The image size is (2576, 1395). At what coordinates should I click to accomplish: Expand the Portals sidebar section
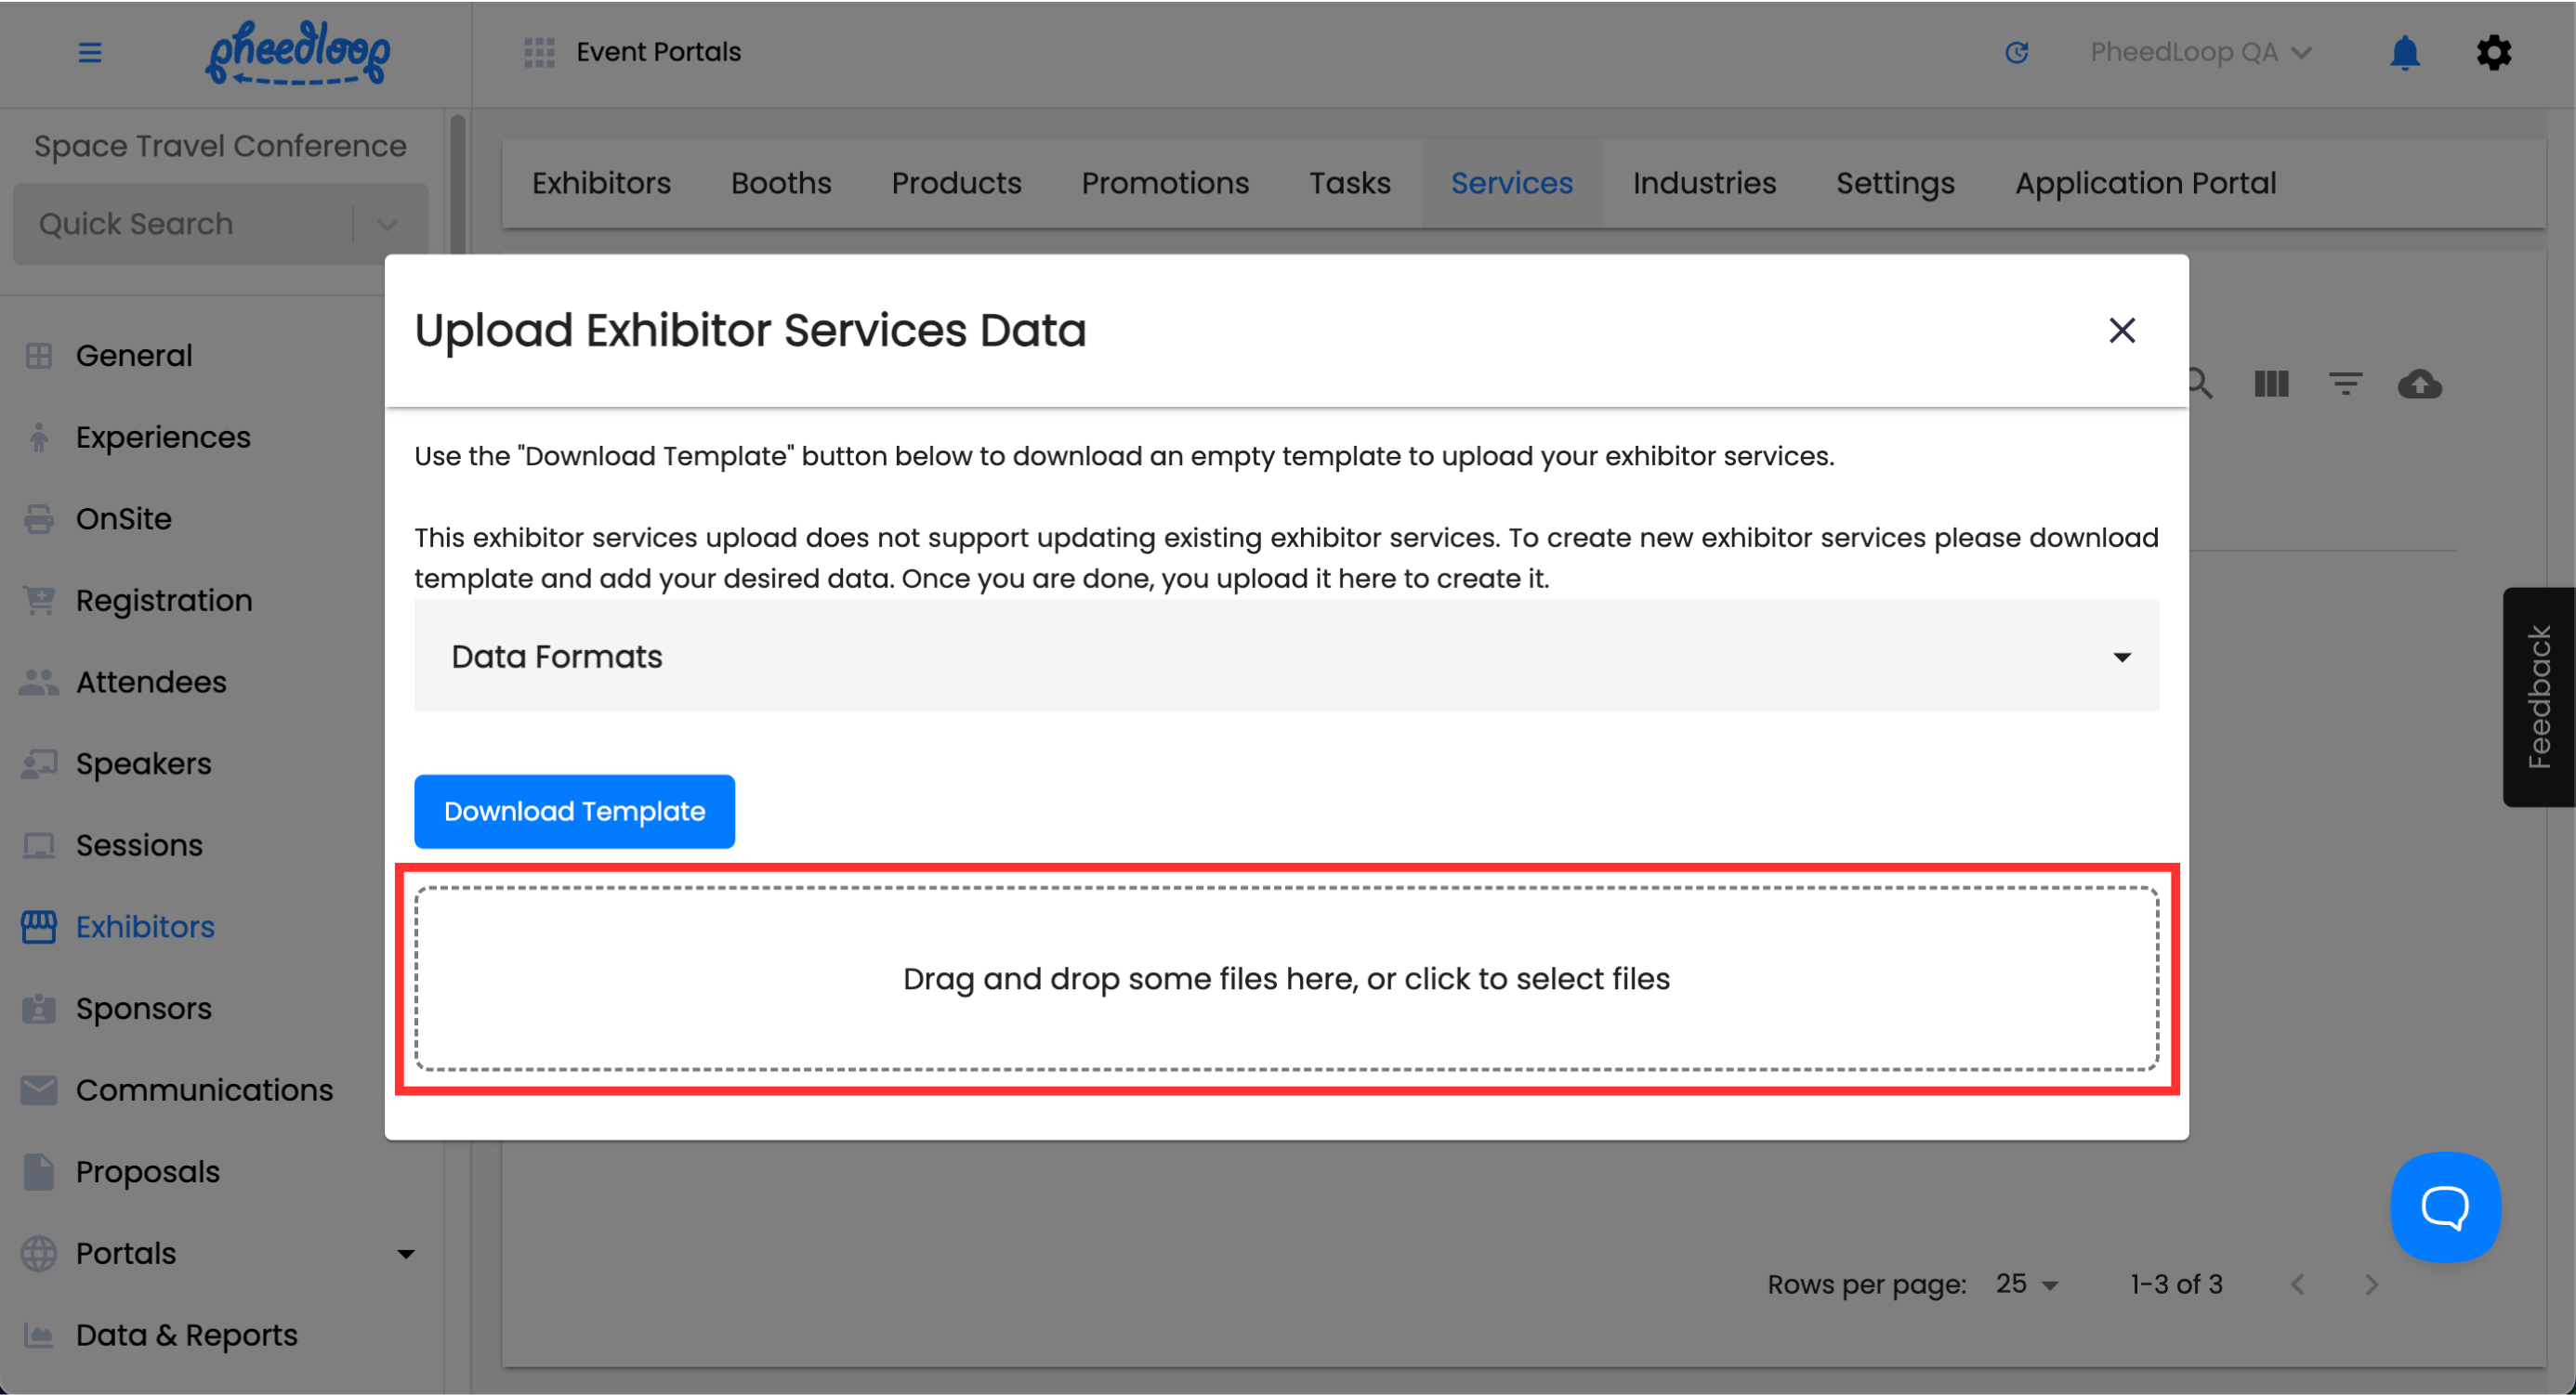(x=405, y=1253)
